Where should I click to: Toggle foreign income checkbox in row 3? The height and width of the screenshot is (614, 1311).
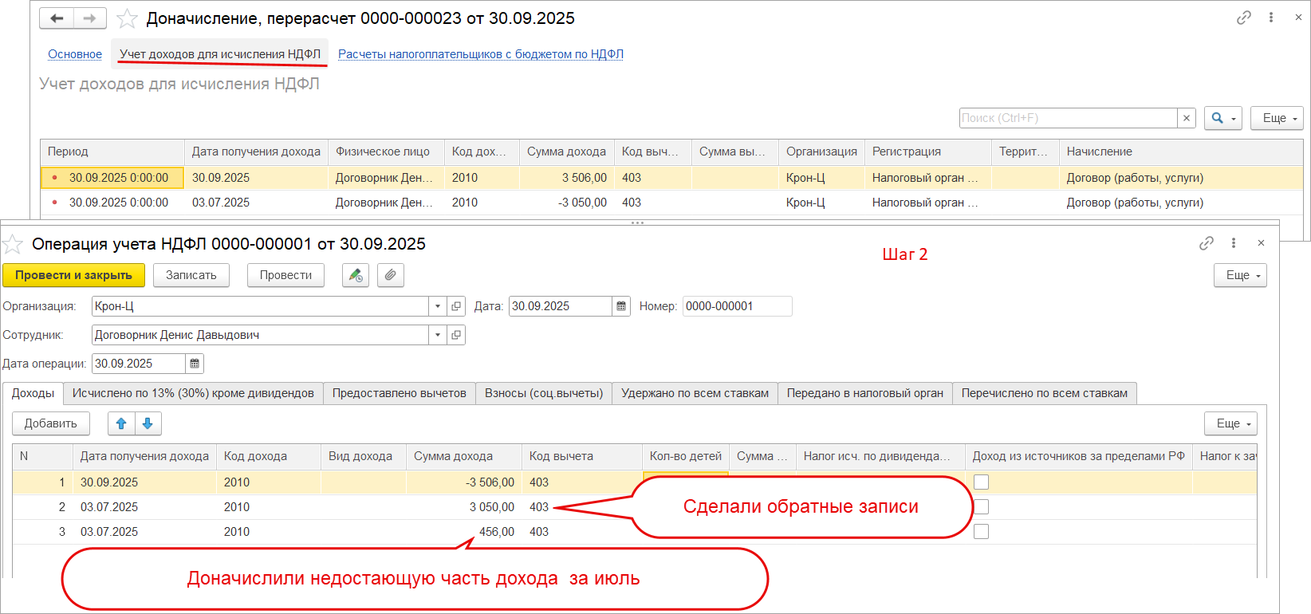click(x=981, y=531)
